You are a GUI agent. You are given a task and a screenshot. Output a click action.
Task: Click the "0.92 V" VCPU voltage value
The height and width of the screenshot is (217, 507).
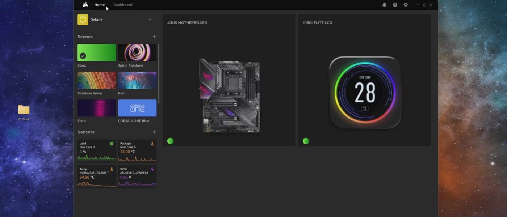click(x=126, y=178)
